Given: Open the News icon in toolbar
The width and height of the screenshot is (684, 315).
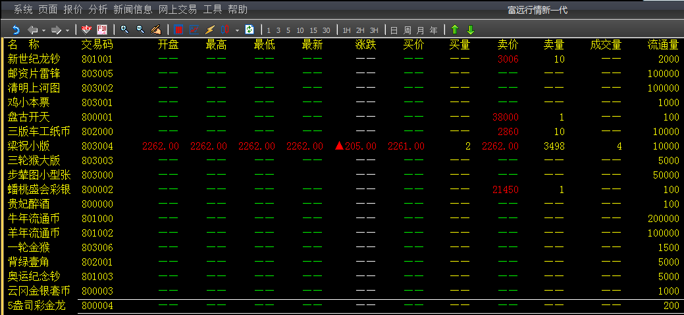Looking at the screenshot, I should (86, 30).
